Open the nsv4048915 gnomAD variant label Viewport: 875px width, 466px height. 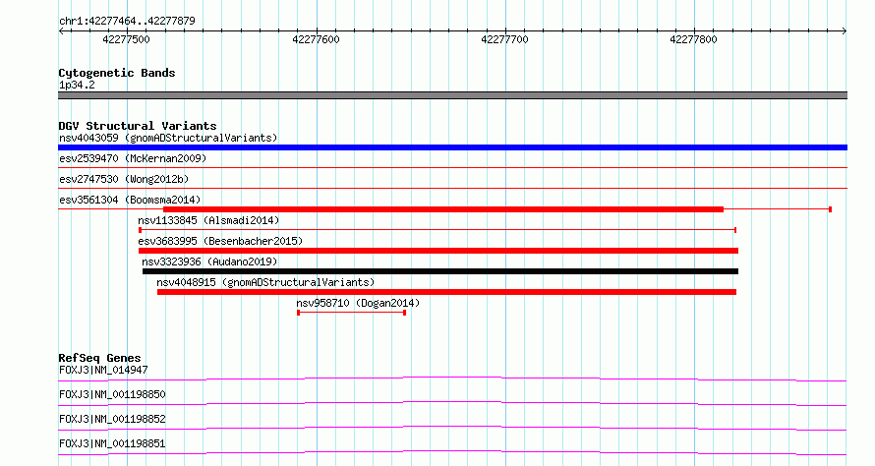tap(265, 282)
